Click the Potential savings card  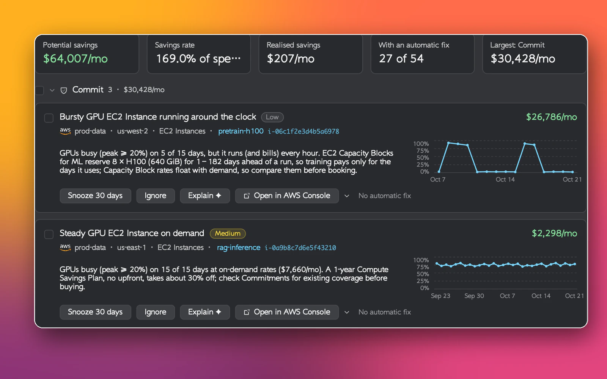[87, 54]
